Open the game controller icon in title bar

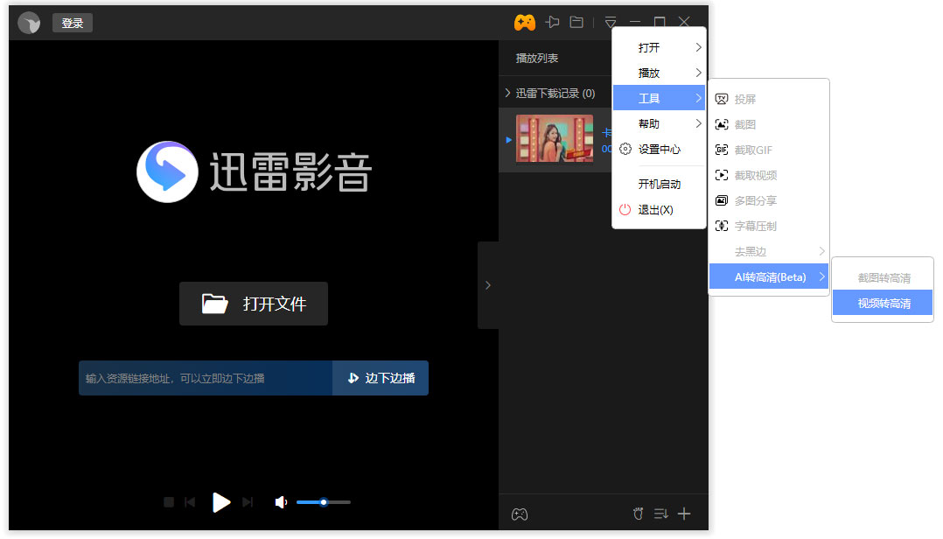[x=525, y=22]
